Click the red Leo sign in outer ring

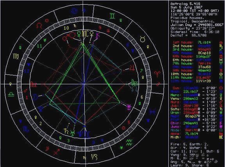coord(39,25)
